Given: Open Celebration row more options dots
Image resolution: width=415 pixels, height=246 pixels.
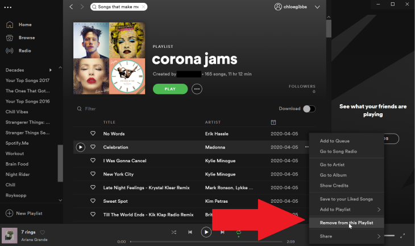Looking at the screenshot, I should coord(306,147).
